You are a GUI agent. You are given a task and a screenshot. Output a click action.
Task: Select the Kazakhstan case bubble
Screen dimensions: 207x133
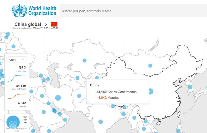[x=84, y=61]
